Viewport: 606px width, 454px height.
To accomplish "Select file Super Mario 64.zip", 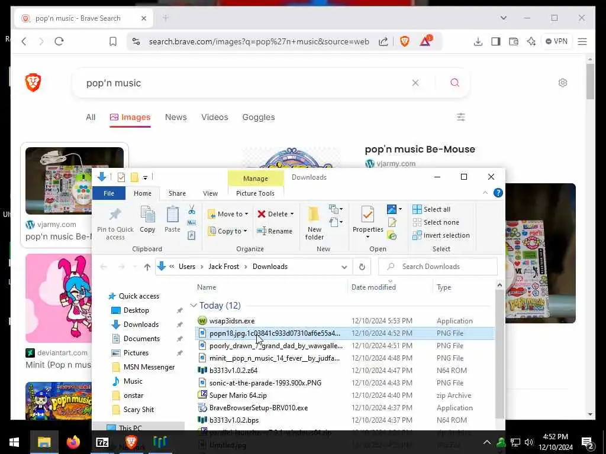I will click(x=238, y=395).
